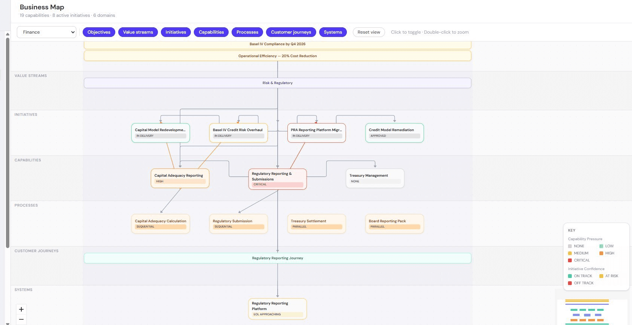The height and width of the screenshot is (325, 632).
Task: Toggle the Capabilities layer pill
Action: point(211,32)
